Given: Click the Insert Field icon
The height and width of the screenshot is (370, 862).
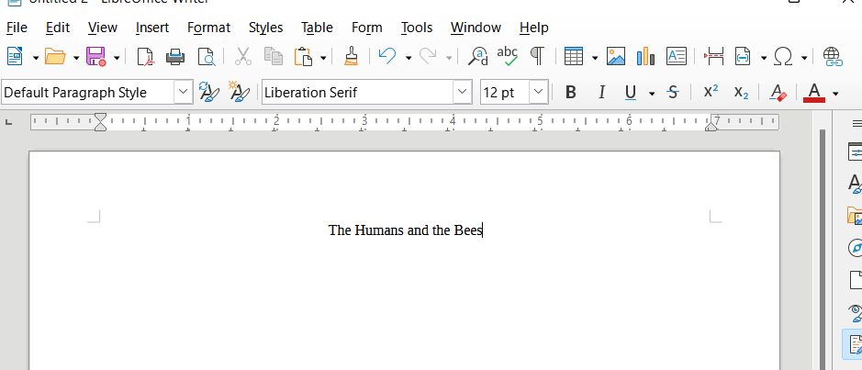Looking at the screenshot, I should click(743, 56).
